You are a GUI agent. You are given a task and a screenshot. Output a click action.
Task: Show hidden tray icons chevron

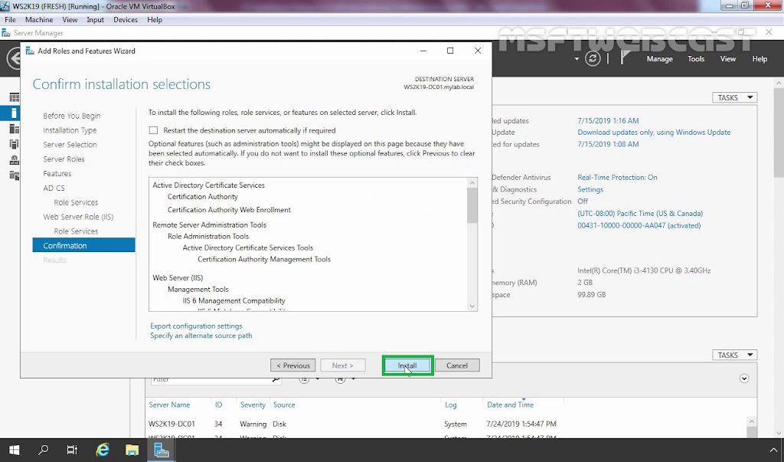pos(773,450)
